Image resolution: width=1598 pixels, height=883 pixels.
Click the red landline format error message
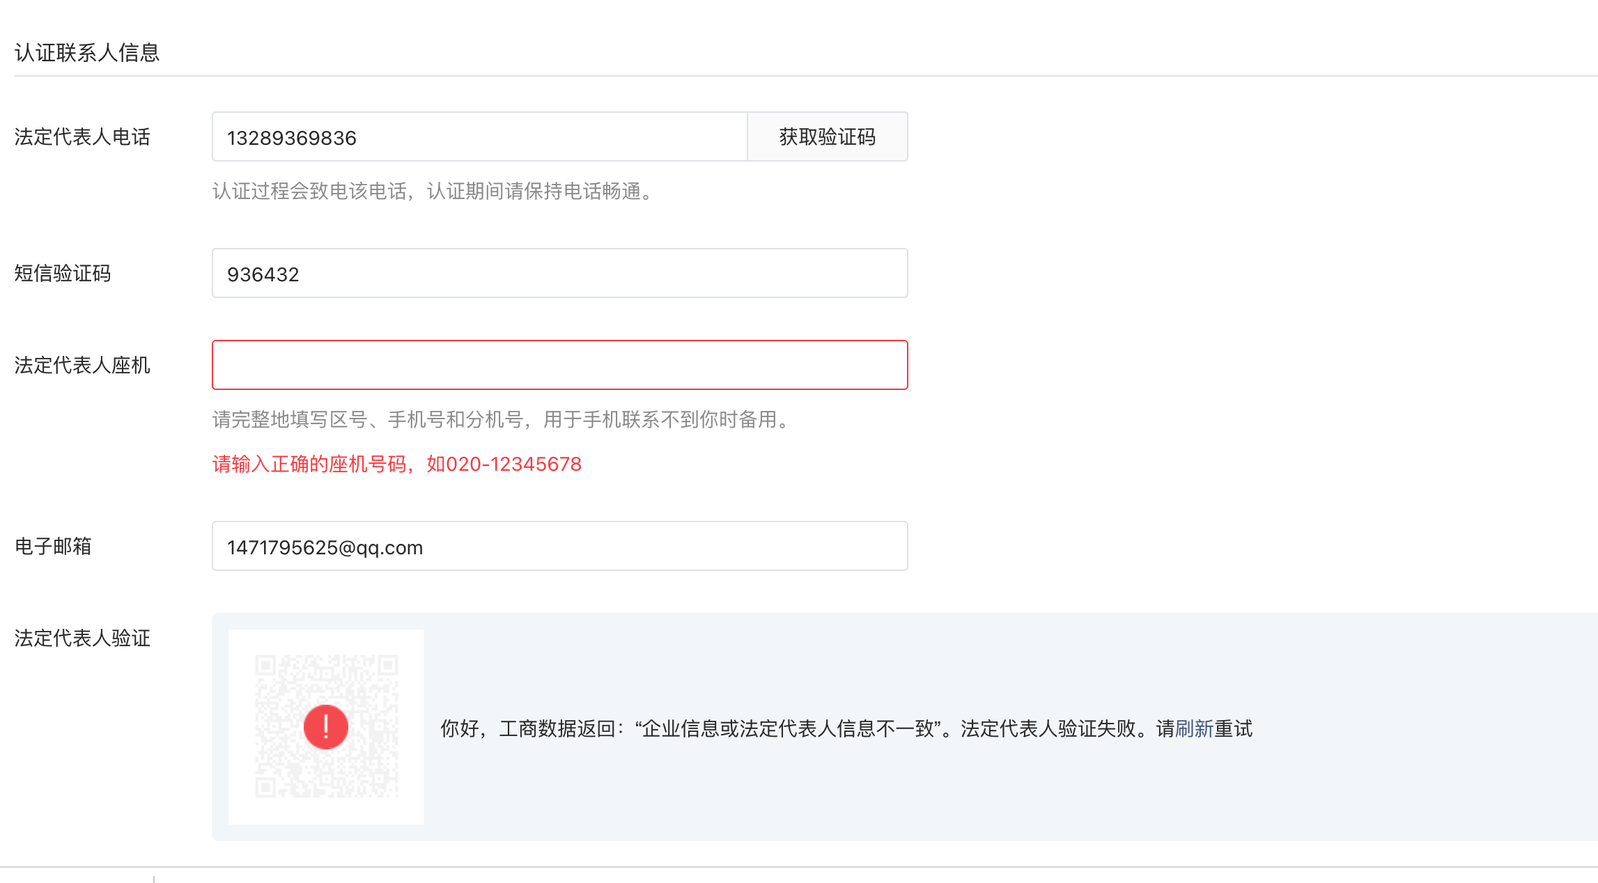tap(396, 464)
